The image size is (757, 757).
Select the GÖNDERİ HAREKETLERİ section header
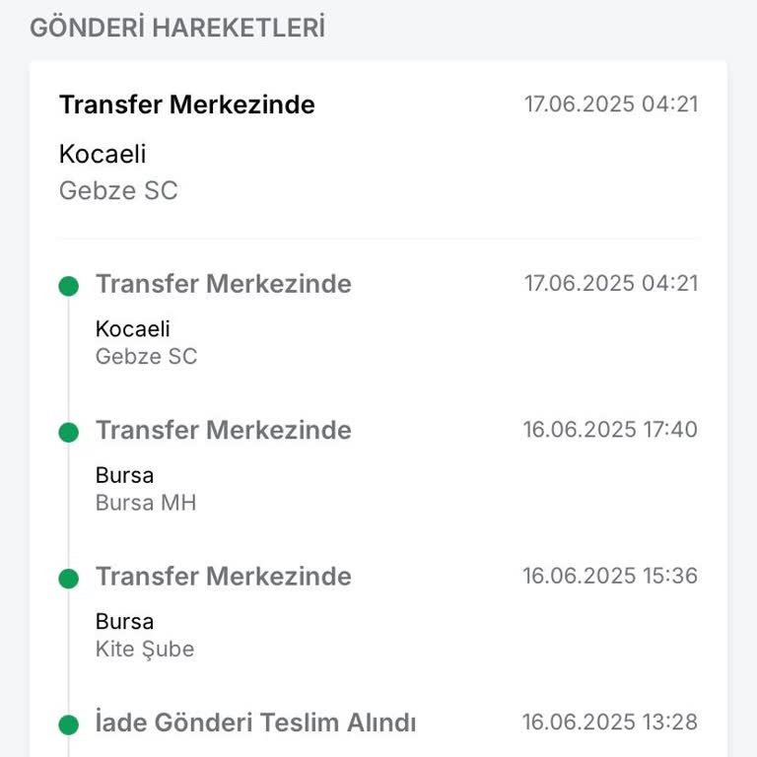(177, 28)
